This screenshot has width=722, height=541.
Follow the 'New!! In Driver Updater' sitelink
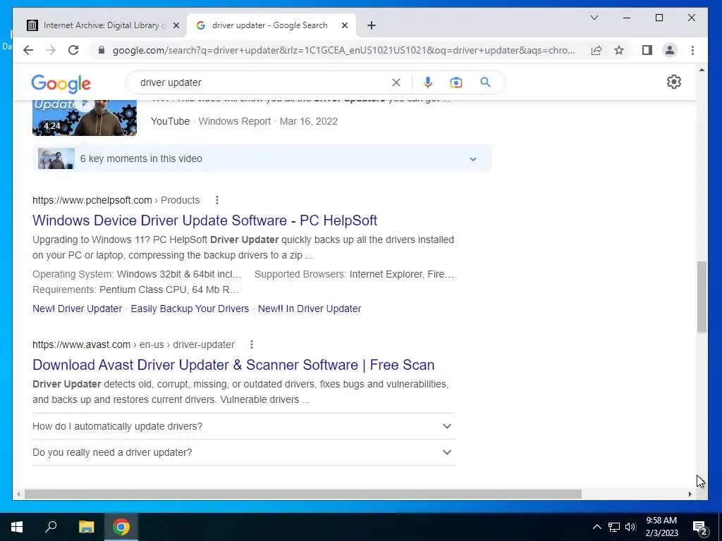pyautogui.click(x=310, y=309)
